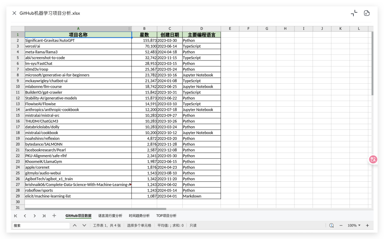The width and height of the screenshot is (384, 239).
Task: Click the search previous result arrow
Action: pos(75,225)
